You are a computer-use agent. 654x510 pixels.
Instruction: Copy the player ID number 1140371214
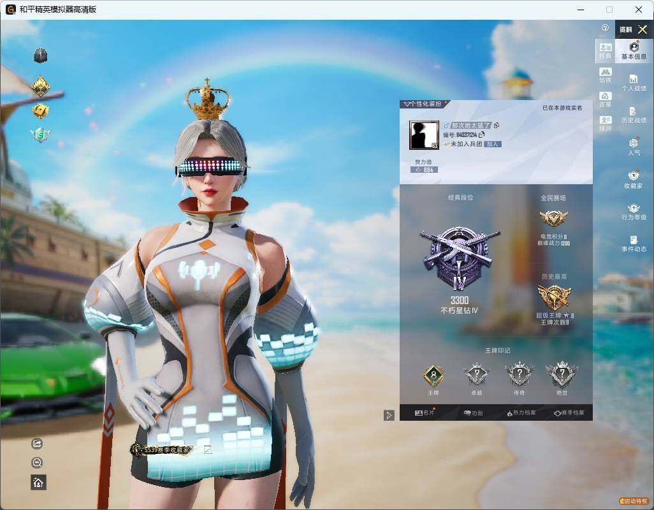[482, 135]
